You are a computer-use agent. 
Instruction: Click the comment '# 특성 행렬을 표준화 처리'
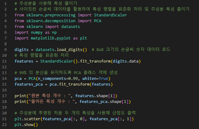(42, 55)
